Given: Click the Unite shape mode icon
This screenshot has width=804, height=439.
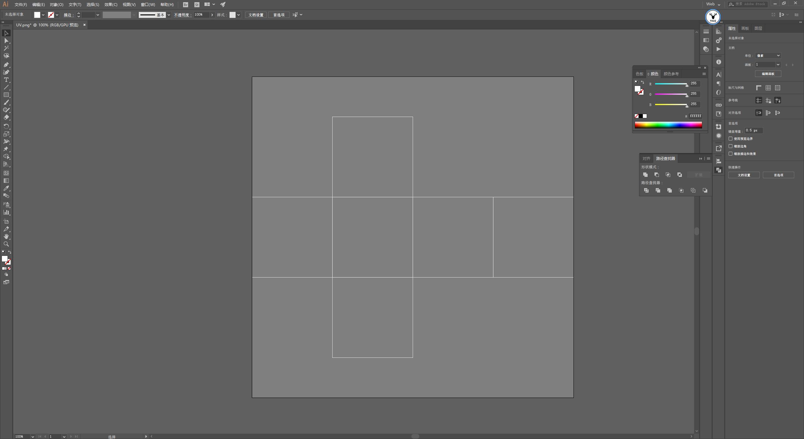Looking at the screenshot, I should pyautogui.click(x=645, y=175).
